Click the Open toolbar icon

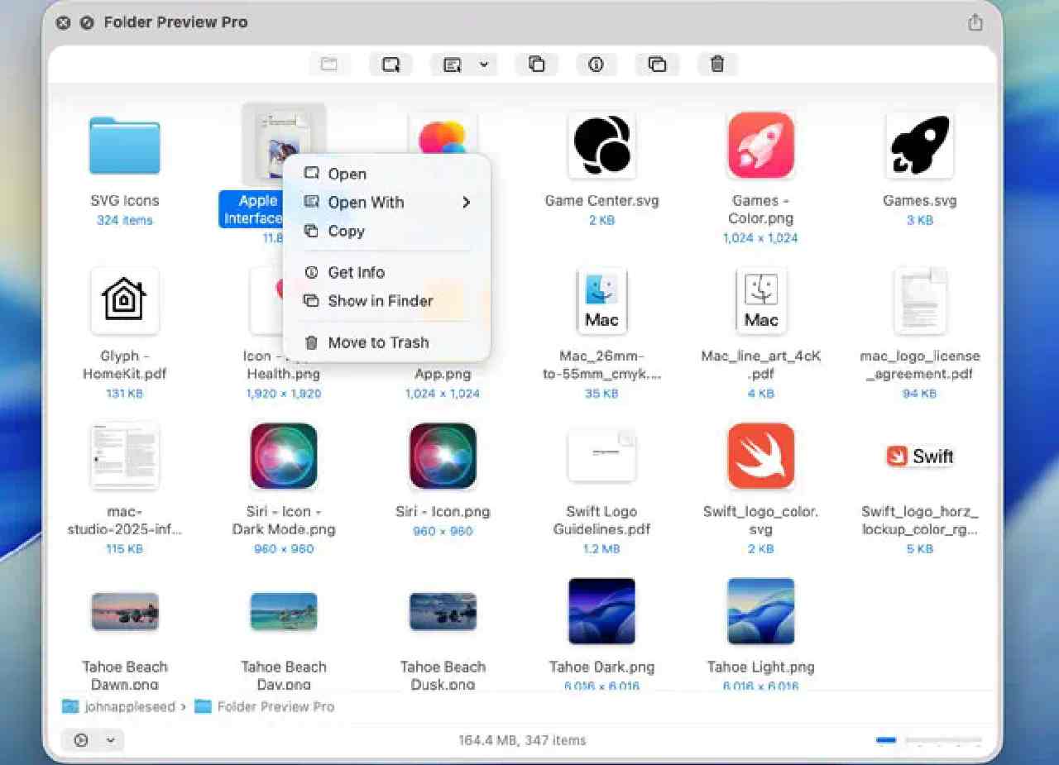391,65
